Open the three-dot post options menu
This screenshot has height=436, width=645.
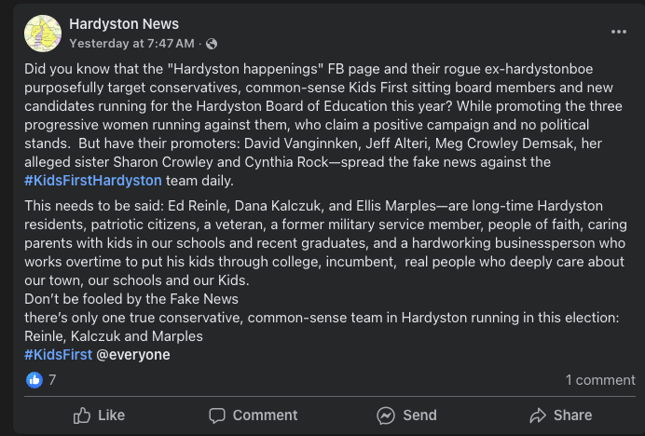point(619,32)
